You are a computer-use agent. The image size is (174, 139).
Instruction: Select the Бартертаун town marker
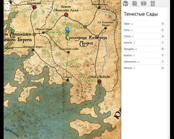tap(99, 7)
